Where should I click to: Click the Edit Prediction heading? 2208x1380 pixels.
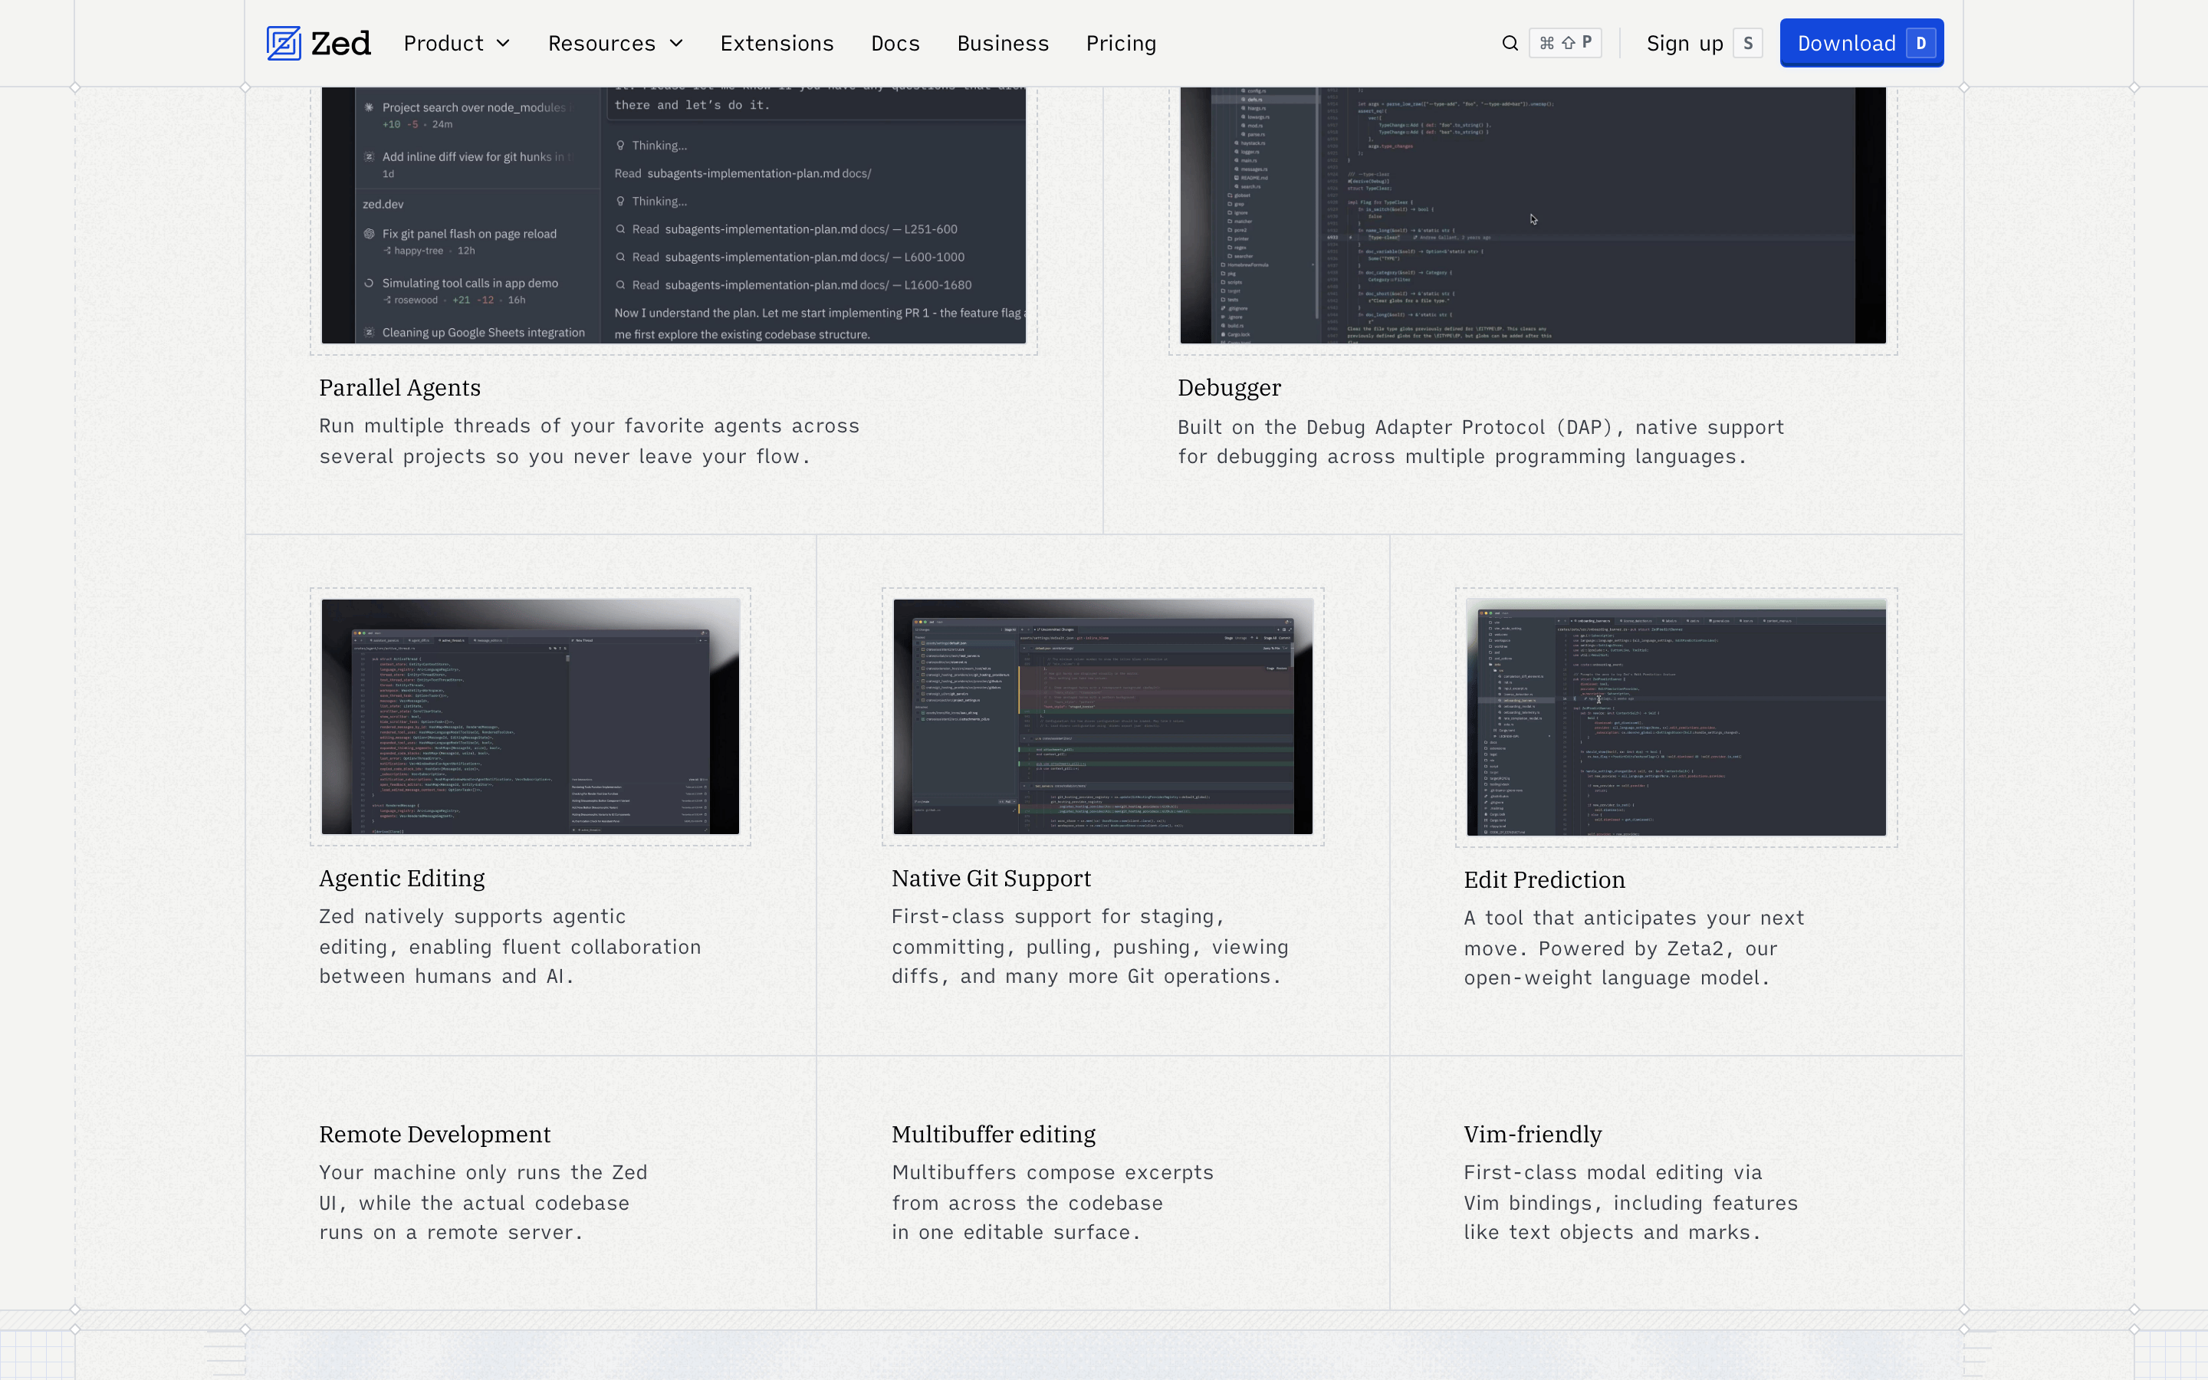click(x=1544, y=880)
